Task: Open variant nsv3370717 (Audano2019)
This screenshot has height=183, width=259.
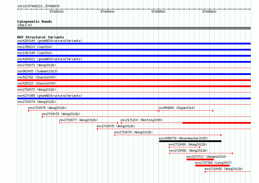Action: pyautogui.click(x=207, y=157)
